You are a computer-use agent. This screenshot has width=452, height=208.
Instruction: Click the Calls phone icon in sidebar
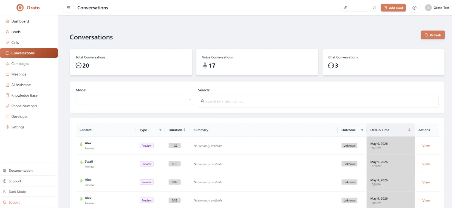[8, 42]
